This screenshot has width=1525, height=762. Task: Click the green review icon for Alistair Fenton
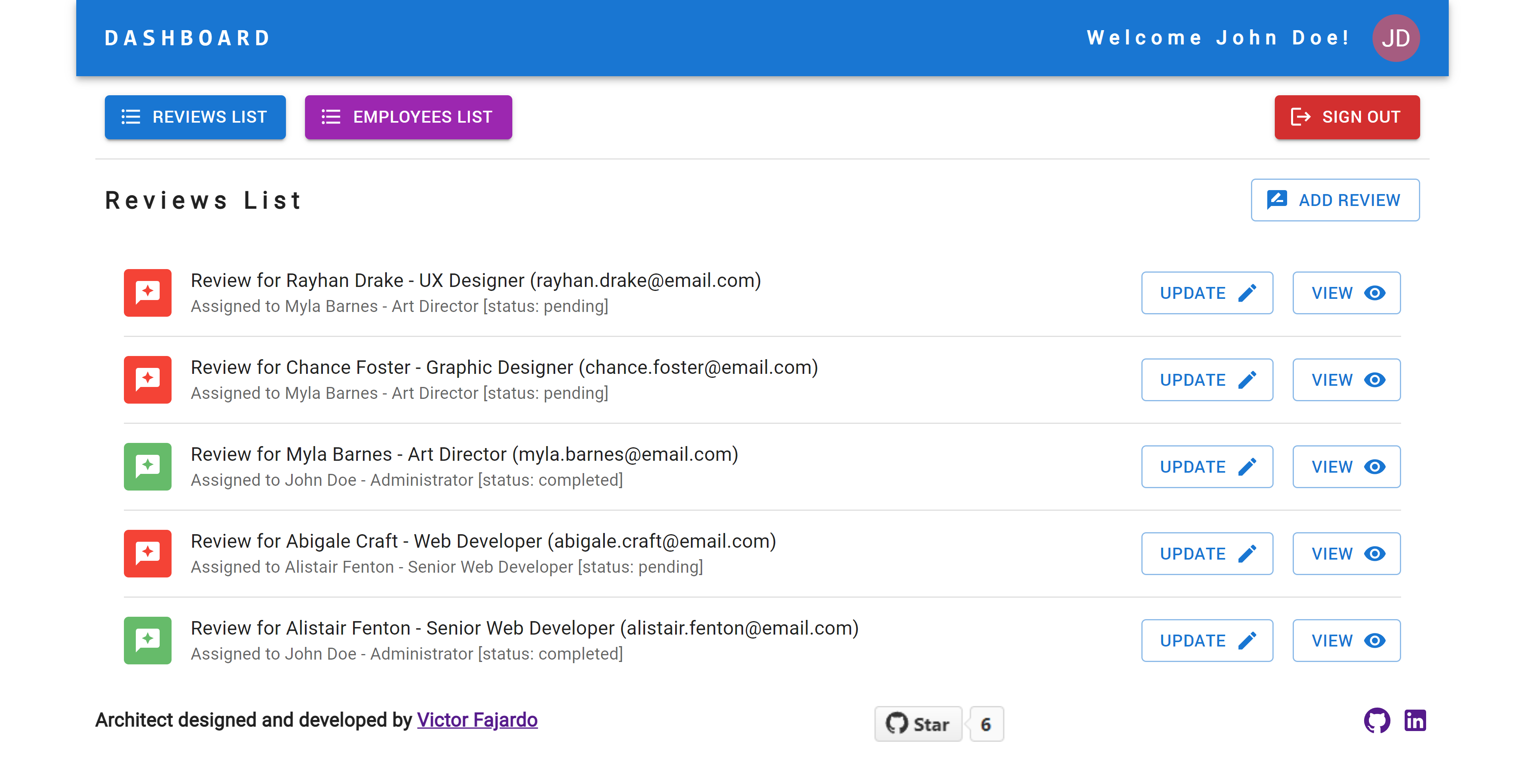pyautogui.click(x=147, y=640)
